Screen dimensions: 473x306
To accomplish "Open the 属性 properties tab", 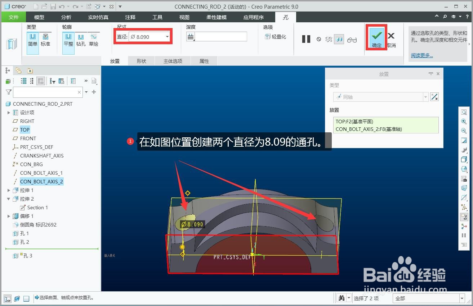I will tap(204, 61).
